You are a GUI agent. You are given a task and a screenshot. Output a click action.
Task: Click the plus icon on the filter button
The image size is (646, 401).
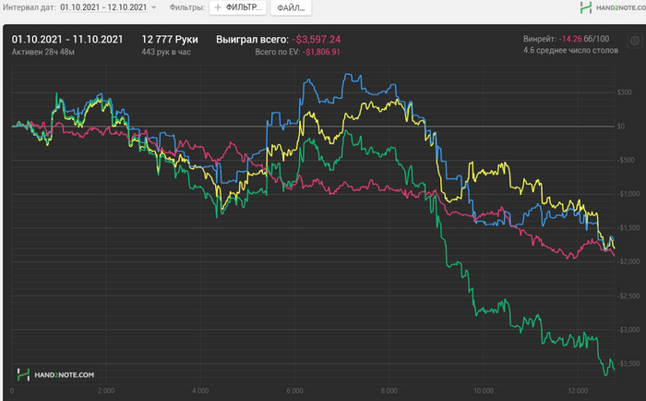[x=218, y=7]
